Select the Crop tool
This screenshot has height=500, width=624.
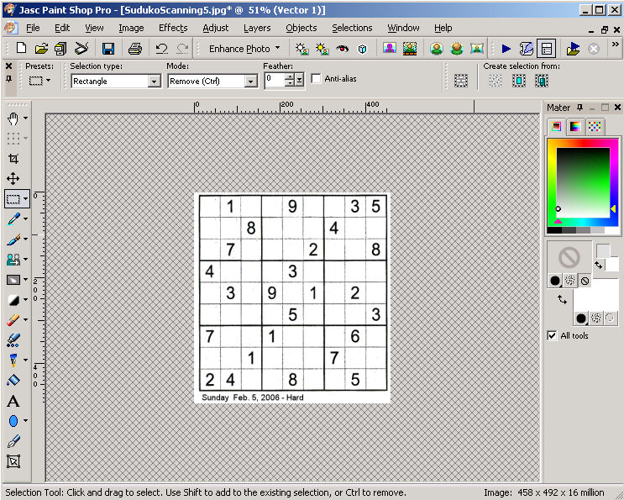[13, 159]
